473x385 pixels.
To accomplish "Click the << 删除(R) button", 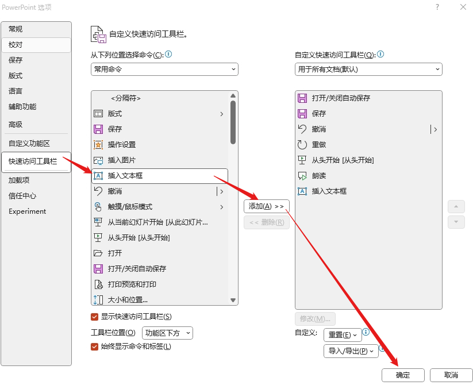I will pos(266,222).
